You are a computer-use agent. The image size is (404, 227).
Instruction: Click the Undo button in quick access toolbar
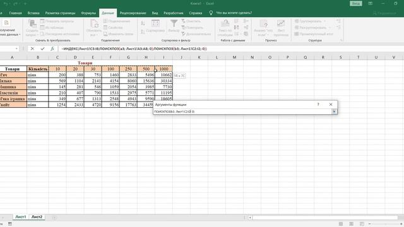(x=6, y=4)
